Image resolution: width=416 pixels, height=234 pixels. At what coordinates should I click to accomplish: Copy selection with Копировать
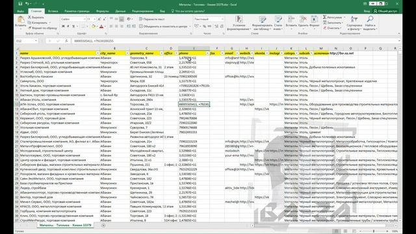pyautogui.click(x=38, y=23)
